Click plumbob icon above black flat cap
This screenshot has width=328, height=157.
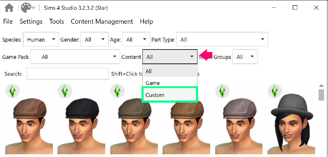pos(65,91)
